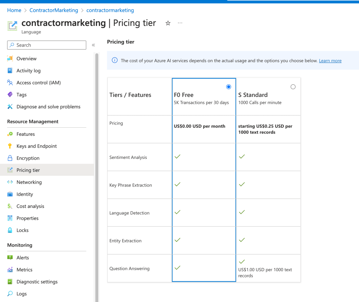Click the sidebar vertical scrollbar

click(x=97, y=177)
